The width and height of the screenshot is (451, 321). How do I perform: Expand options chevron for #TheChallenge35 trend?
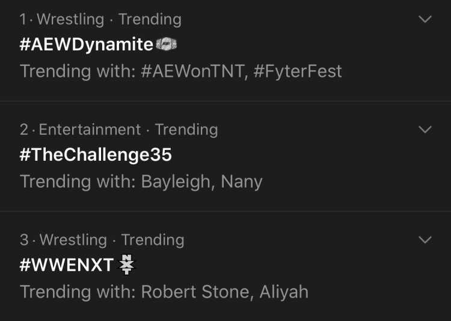425,130
